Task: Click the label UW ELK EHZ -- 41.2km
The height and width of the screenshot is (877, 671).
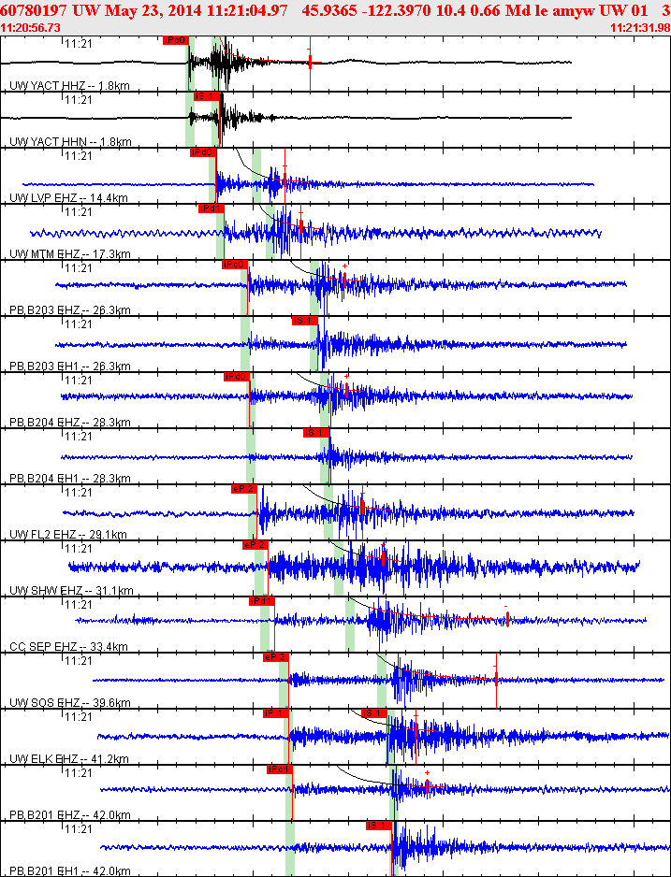Action: point(69,759)
